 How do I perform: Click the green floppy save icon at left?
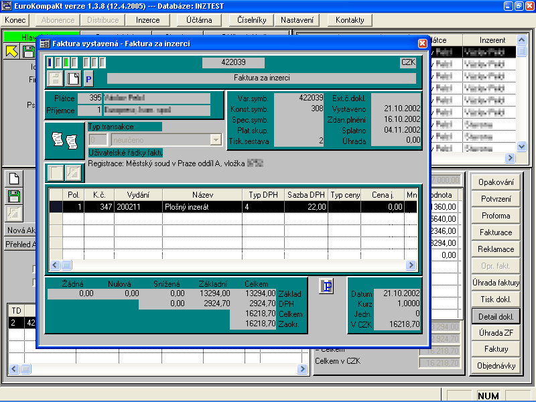coord(13,196)
